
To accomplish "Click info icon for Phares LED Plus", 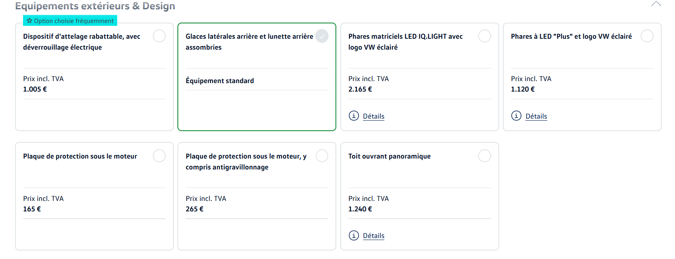I will click(516, 116).
